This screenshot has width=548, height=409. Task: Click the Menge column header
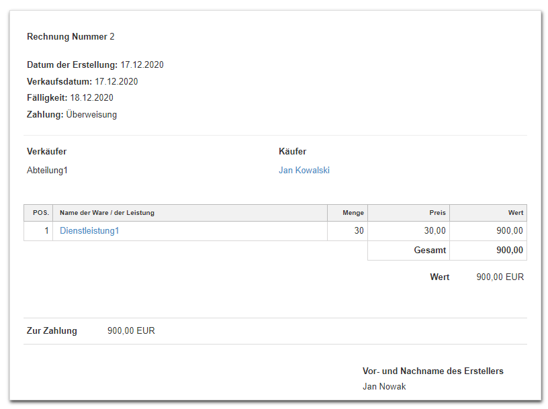pyautogui.click(x=353, y=213)
